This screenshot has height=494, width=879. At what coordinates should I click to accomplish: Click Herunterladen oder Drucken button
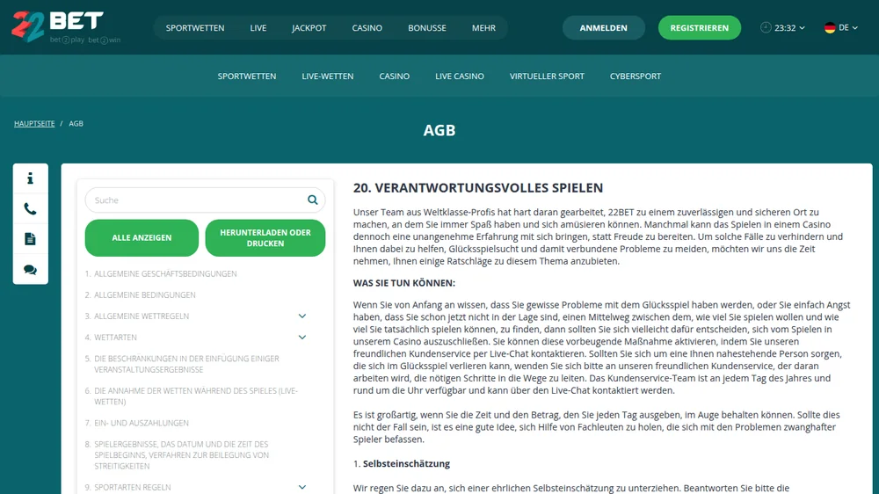pyautogui.click(x=265, y=237)
